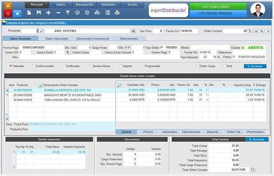Open the Ayuda menu
Viewport: 274px width, 176px height.
132,5
